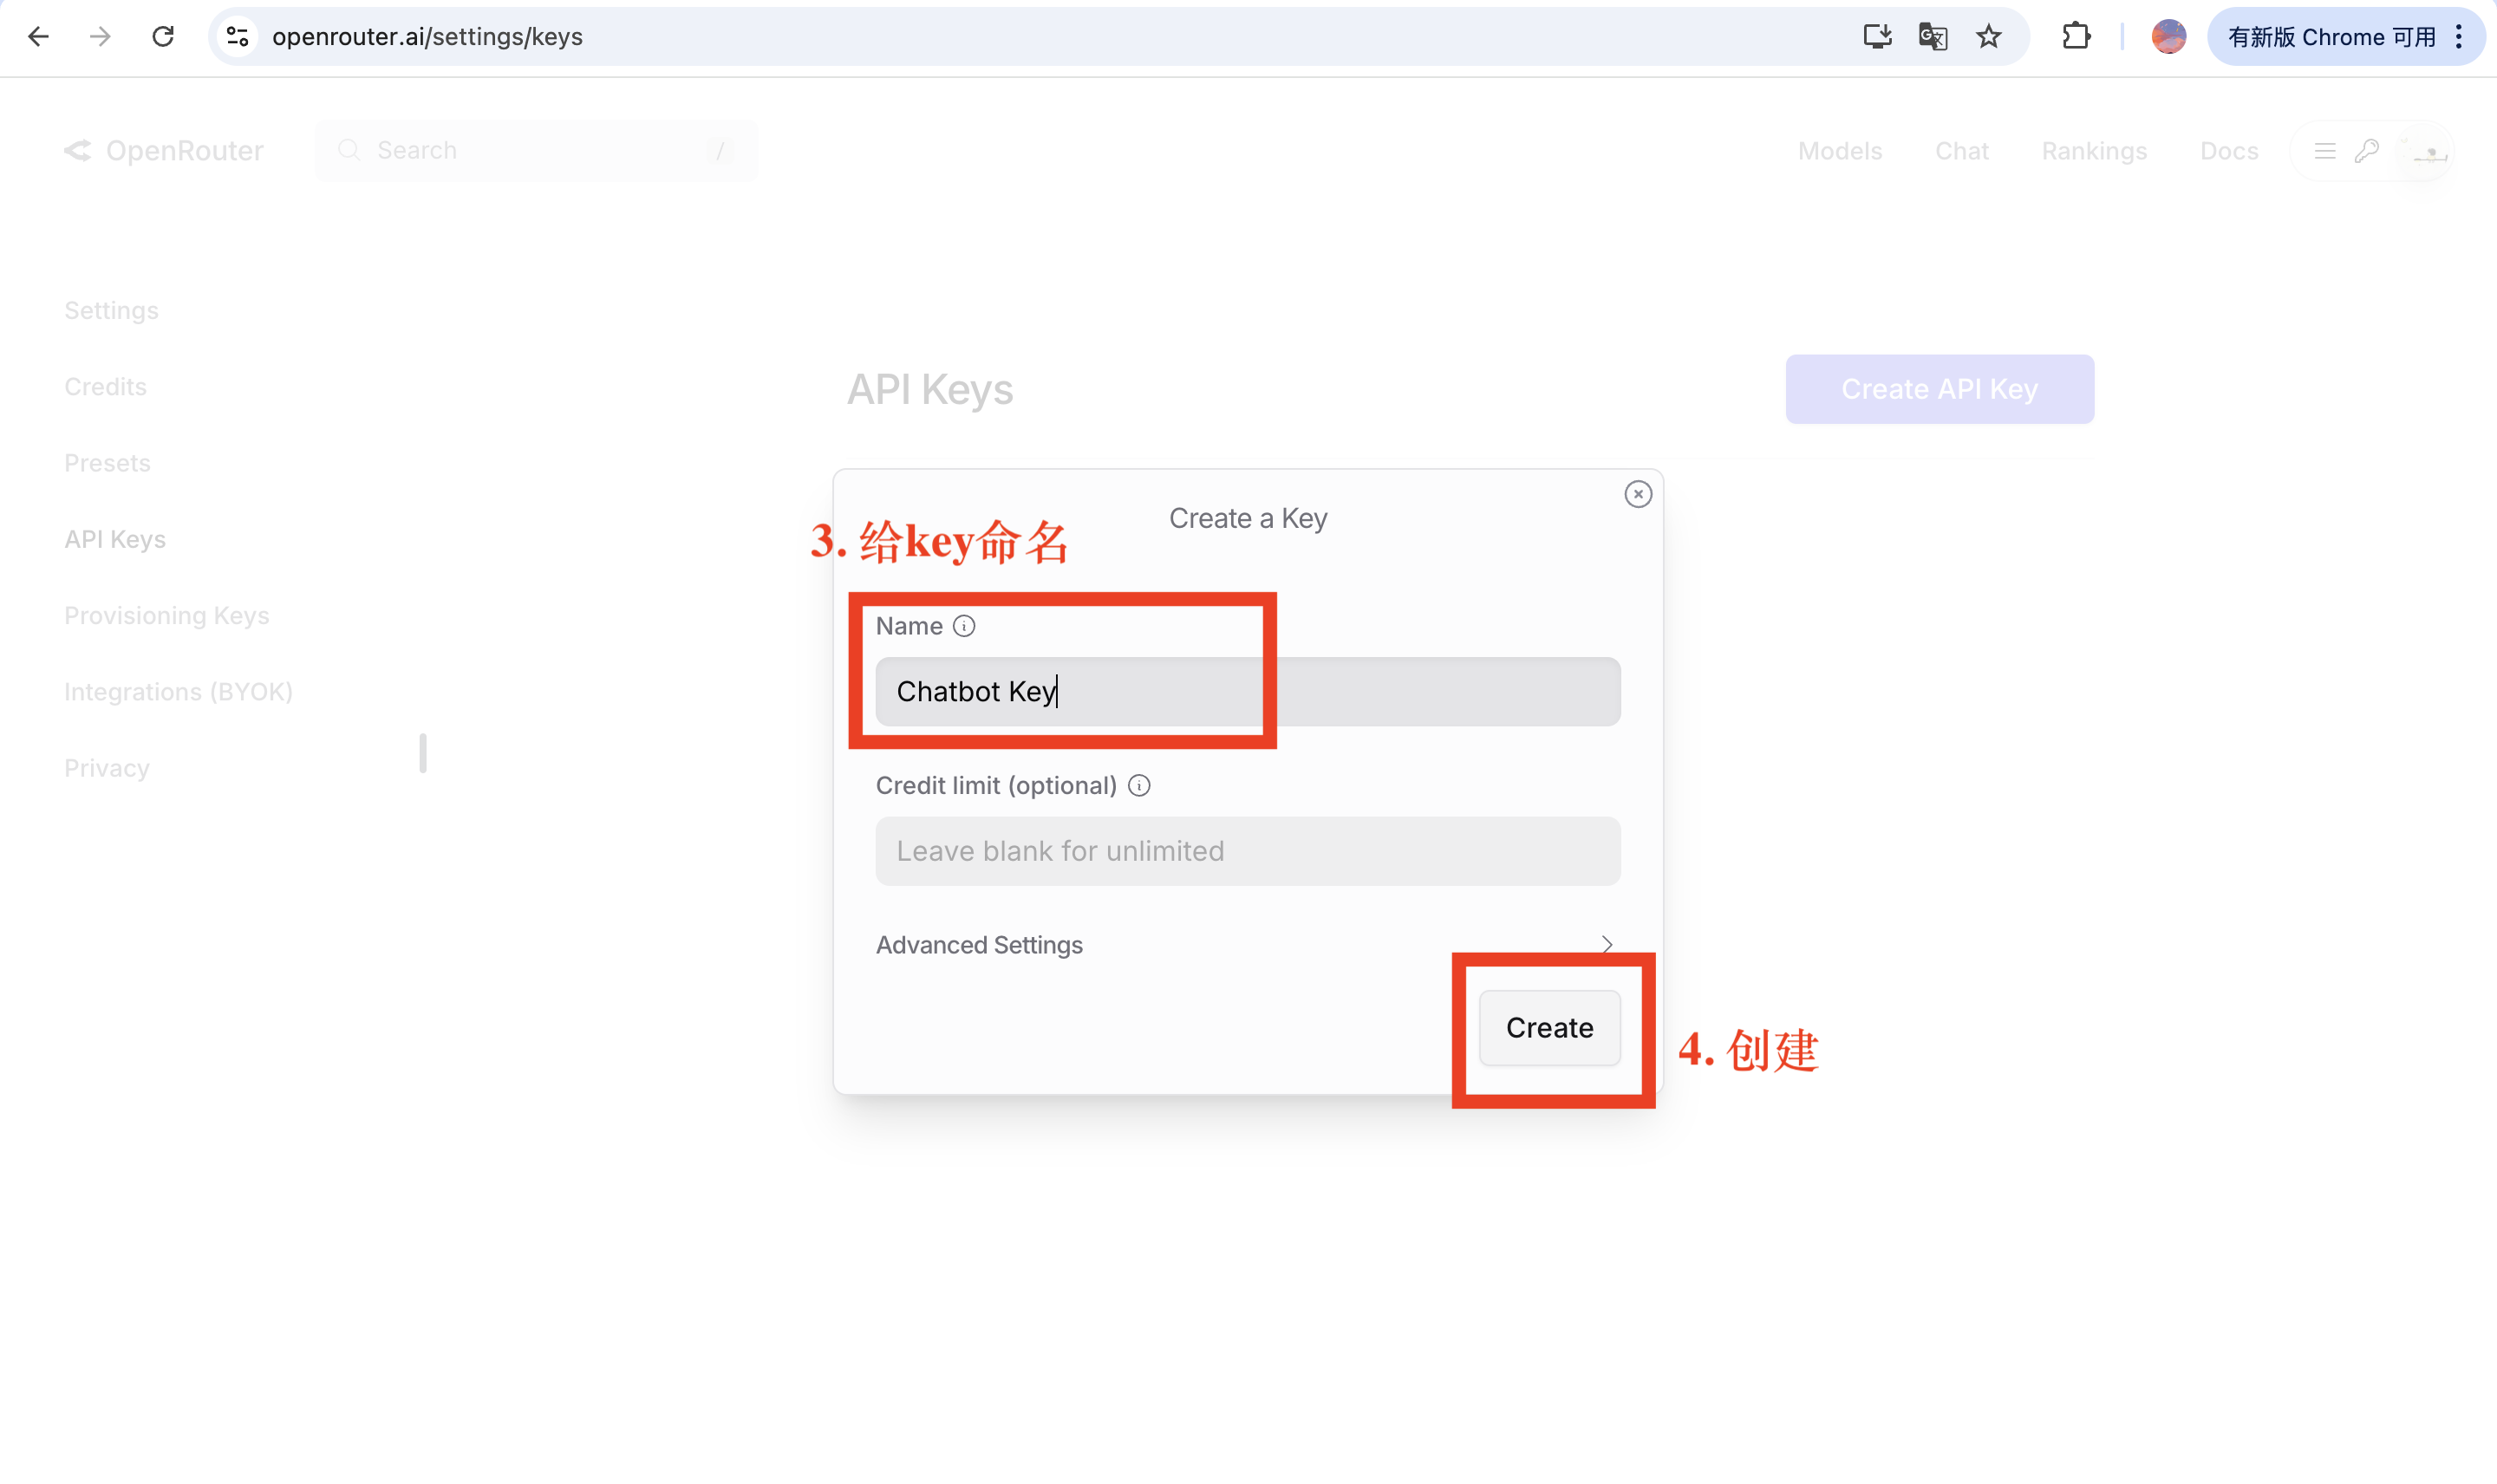Open Chrome profile avatar
2497x1484 pixels.
click(x=2168, y=37)
